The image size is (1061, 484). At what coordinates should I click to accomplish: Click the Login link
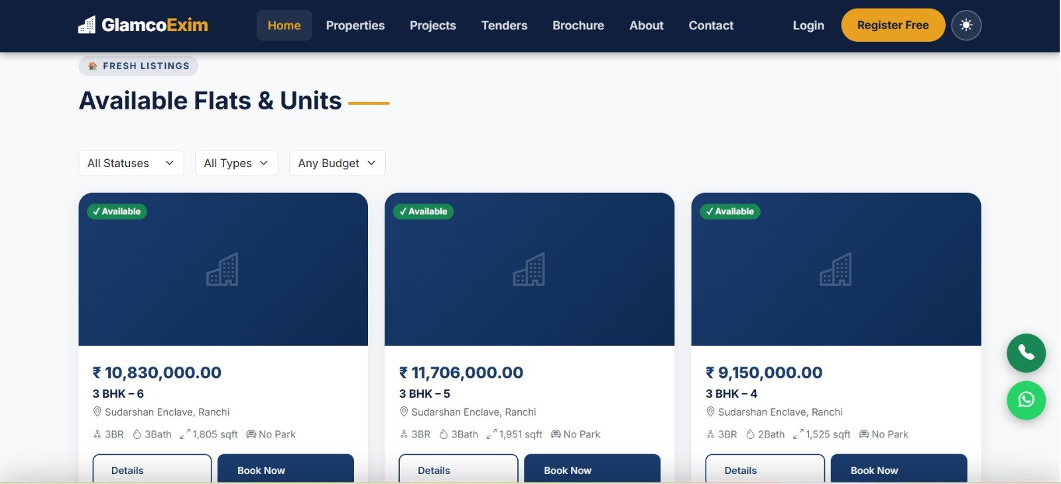[808, 25]
